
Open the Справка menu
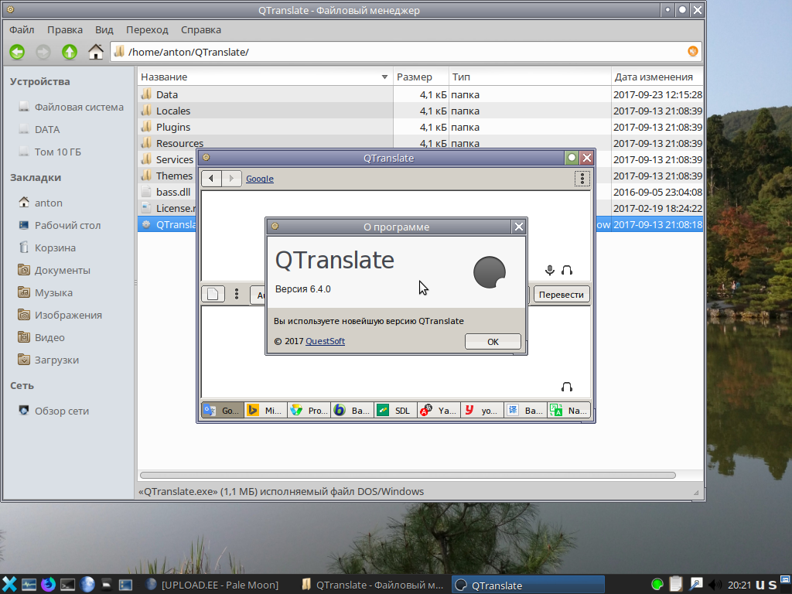pos(201,30)
